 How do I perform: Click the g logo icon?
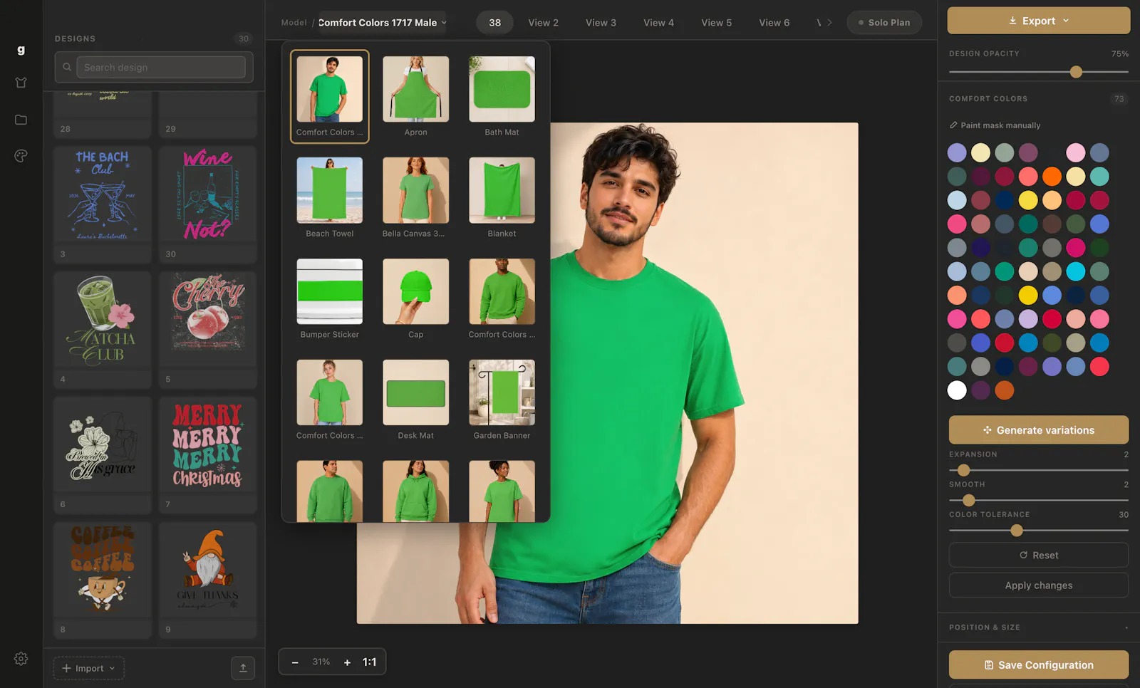[21, 49]
